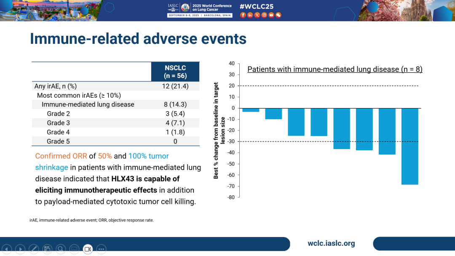Activate the zoom magnifier tool
Viewport: 455px width, 256px height.
tap(61, 249)
